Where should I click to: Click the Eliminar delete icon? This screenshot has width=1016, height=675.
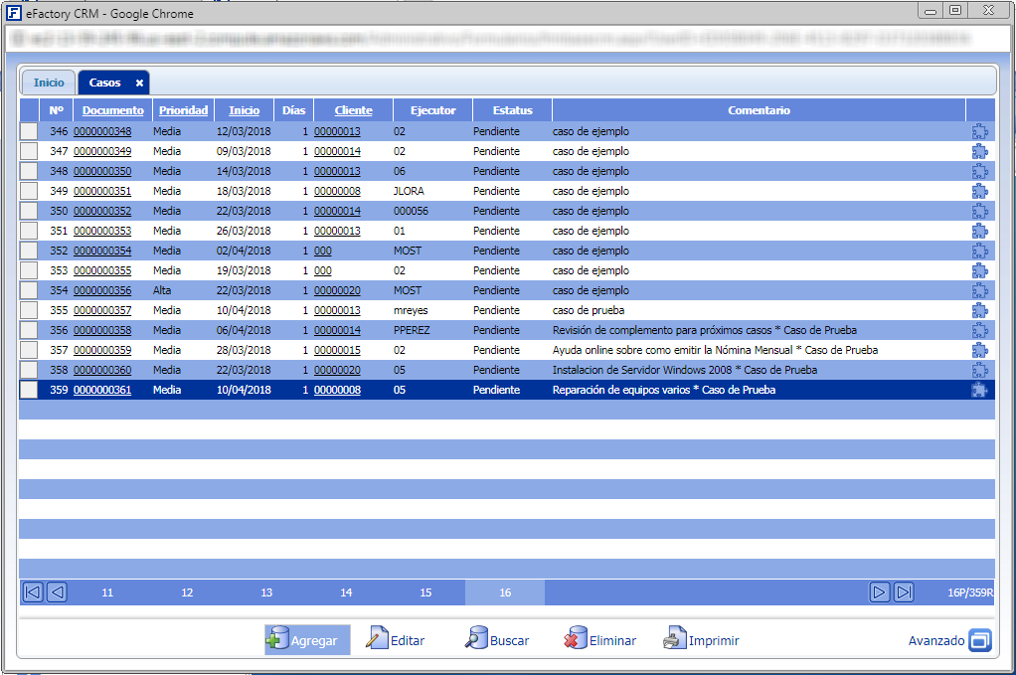coord(575,640)
